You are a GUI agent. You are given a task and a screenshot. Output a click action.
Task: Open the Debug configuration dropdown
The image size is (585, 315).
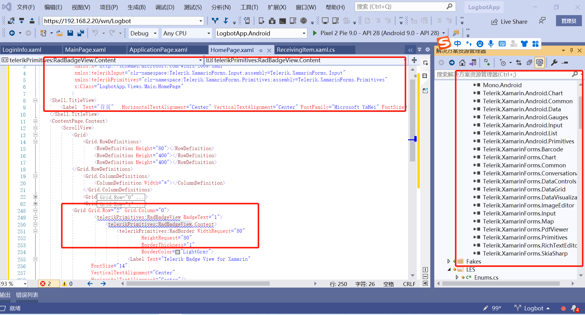click(x=143, y=33)
